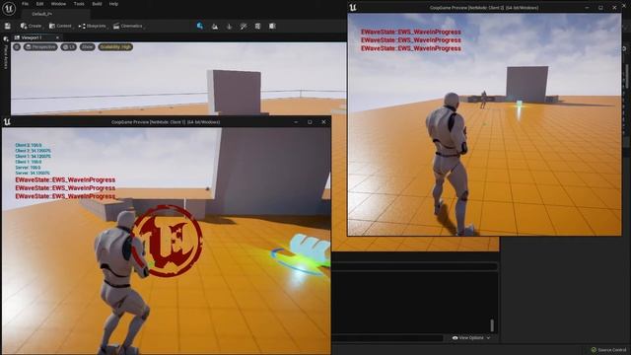Image resolution: width=631 pixels, height=355 pixels.
Task: Close the Client 1 preview window
Action: pos(323,122)
